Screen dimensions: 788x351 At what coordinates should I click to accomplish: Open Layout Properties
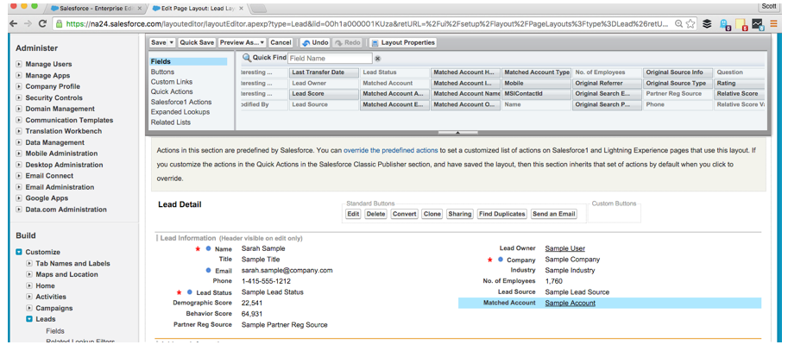(x=404, y=42)
